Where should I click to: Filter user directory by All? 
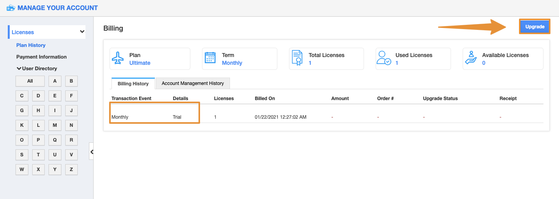(30, 81)
